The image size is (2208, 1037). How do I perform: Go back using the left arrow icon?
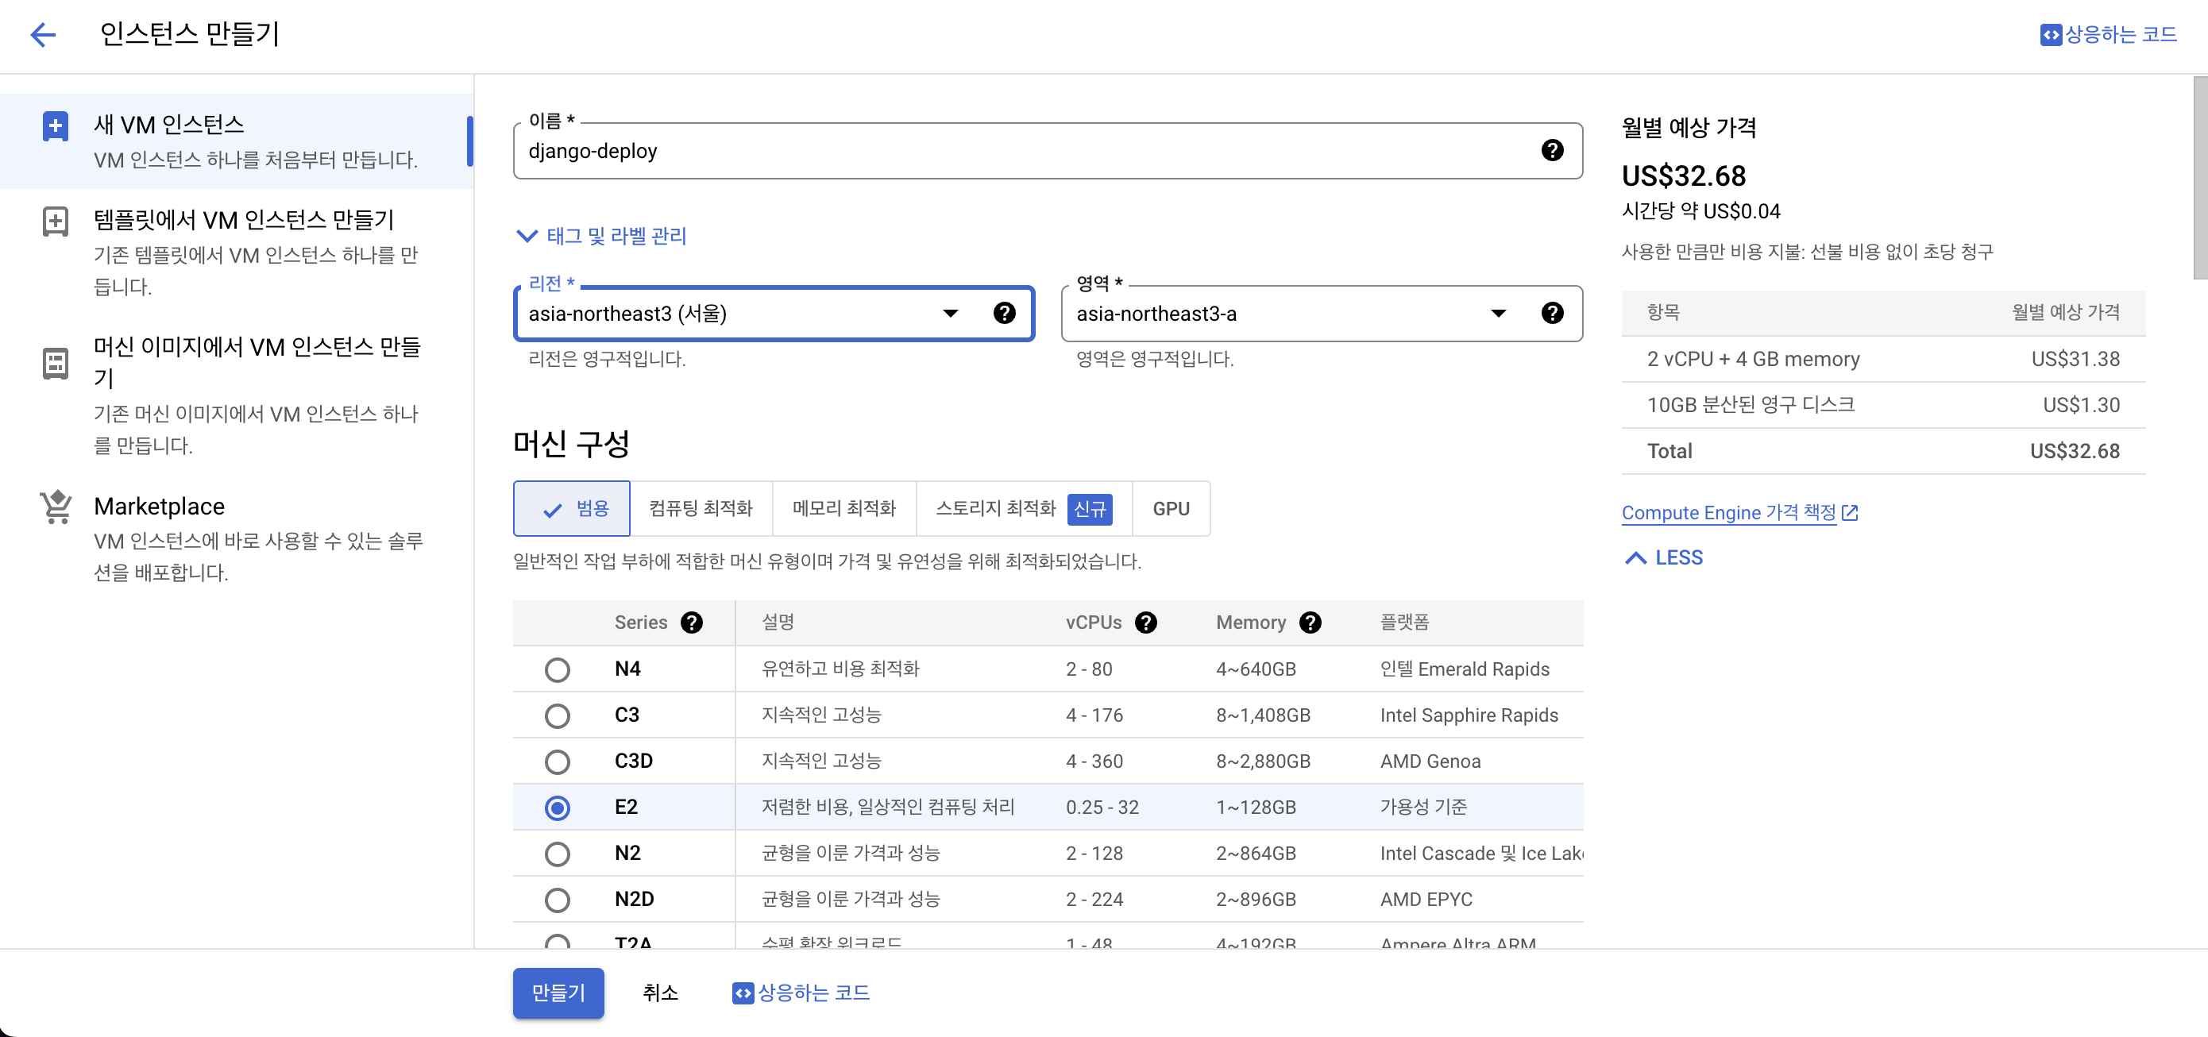43,34
